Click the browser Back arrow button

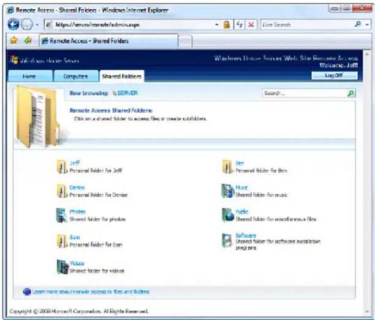click(13, 25)
